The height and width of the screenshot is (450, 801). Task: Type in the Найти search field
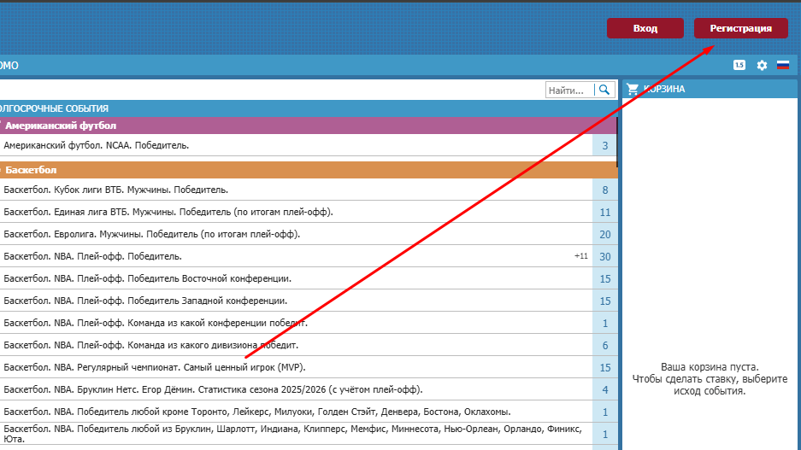(568, 90)
